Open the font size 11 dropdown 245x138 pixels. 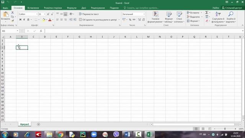45,14
